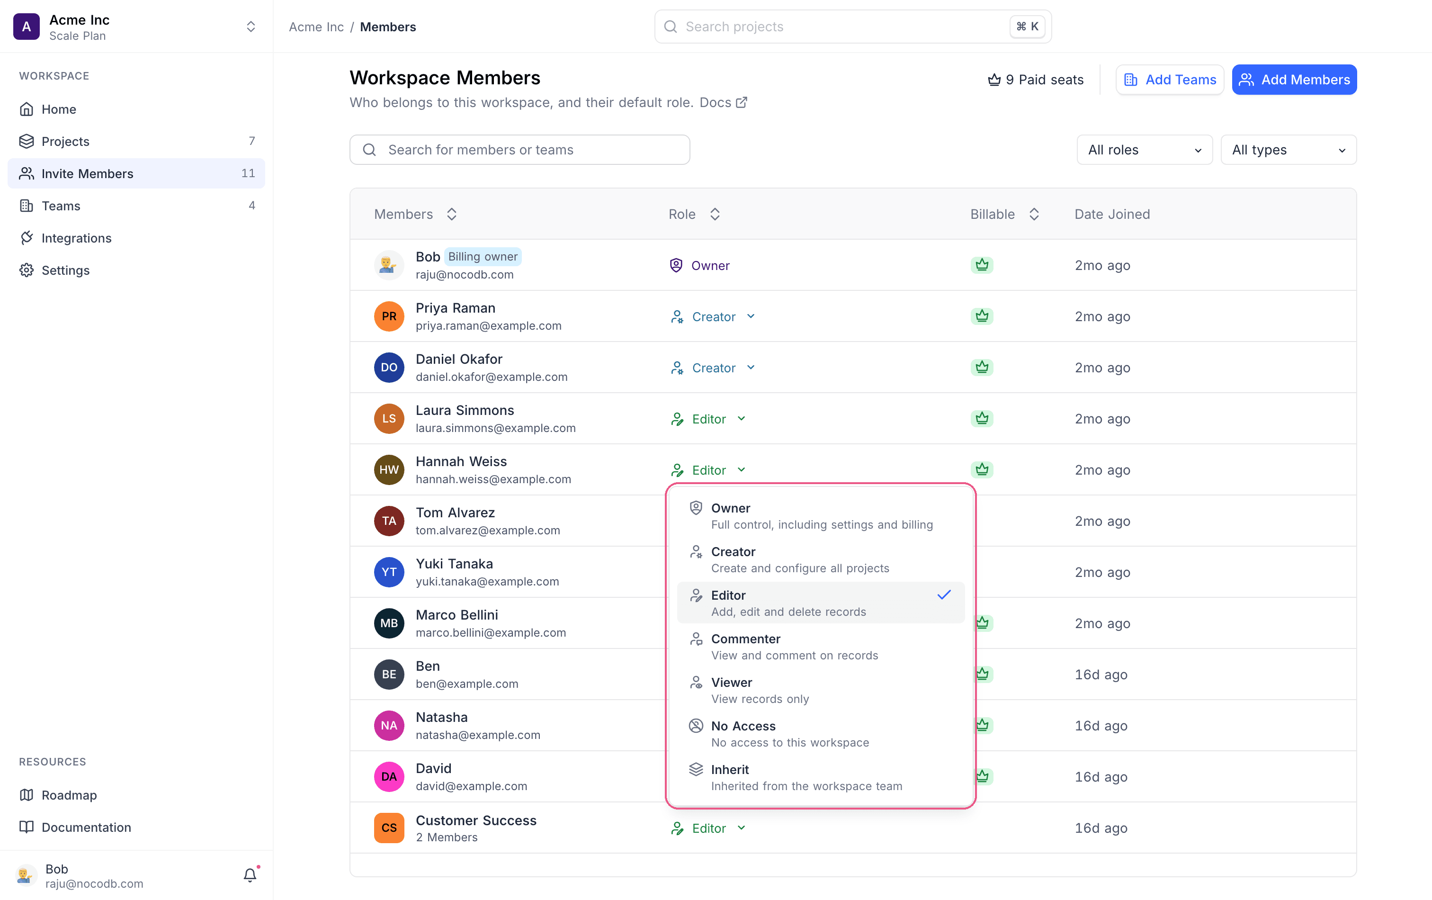Screen dimensions: 1432x900
Task: Click the Owner shield icon in Bob's row
Action: [x=676, y=265]
